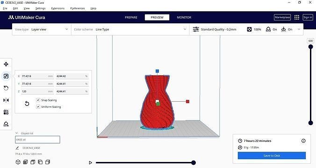Screen dimensions: 316x168
Task: Click the bottom handle of the layer slider
Action: 311,123
